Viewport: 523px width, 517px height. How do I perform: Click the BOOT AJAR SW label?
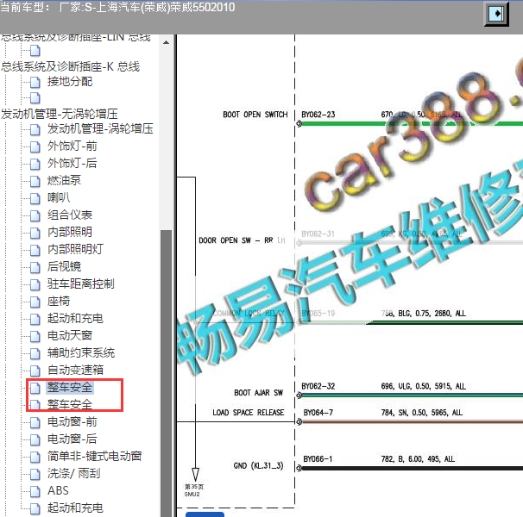coord(259,393)
